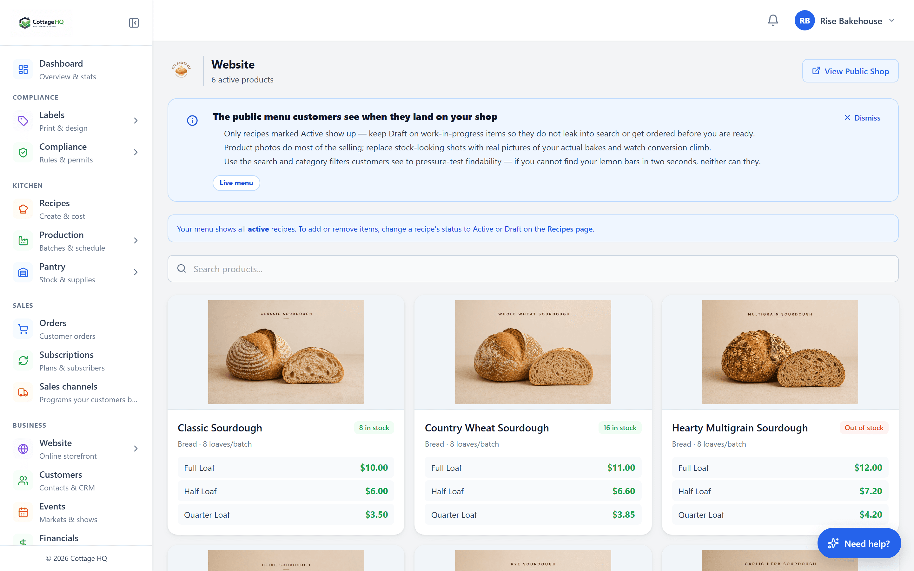Click the Customers people icon
Image resolution: width=914 pixels, height=571 pixels.
(23, 481)
